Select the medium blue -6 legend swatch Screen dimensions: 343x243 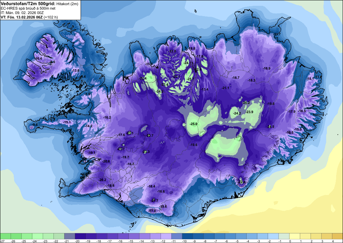click(x=230, y=236)
